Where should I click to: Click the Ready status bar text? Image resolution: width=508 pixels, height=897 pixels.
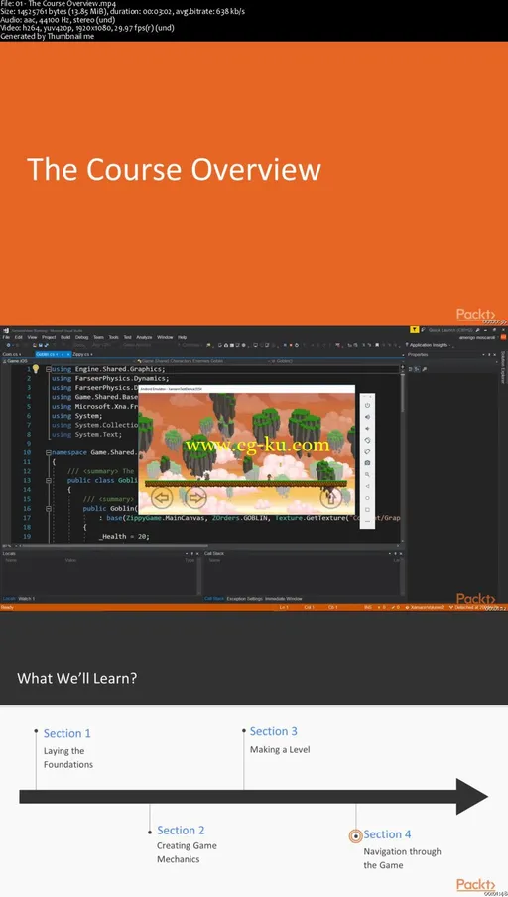pyautogui.click(x=7, y=607)
